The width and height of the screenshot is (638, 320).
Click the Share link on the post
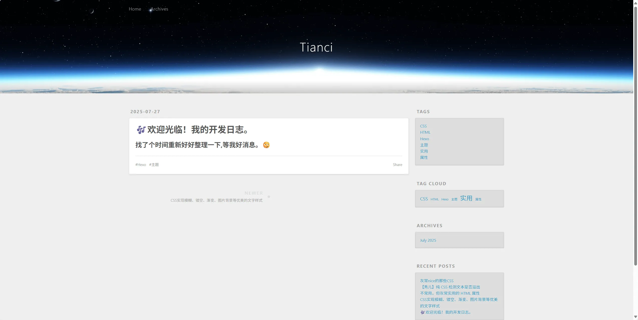(x=397, y=165)
